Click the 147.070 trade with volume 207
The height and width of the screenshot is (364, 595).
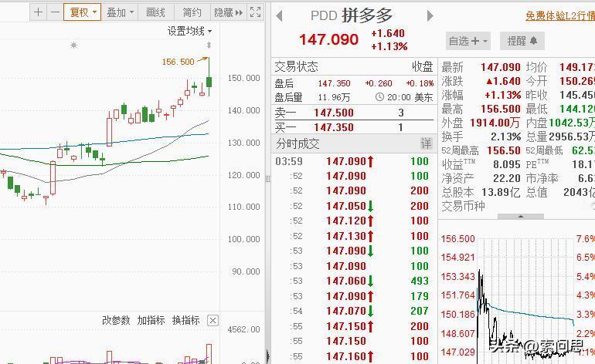coord(354,311)
